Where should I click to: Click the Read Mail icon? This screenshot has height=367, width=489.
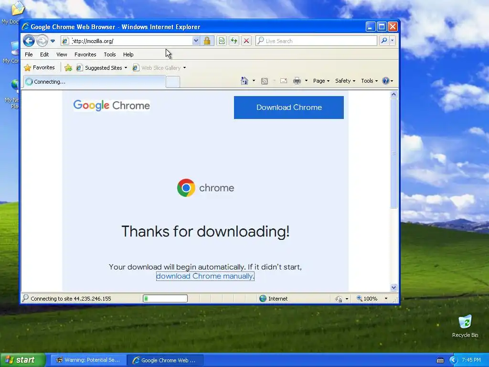point(284,81)
